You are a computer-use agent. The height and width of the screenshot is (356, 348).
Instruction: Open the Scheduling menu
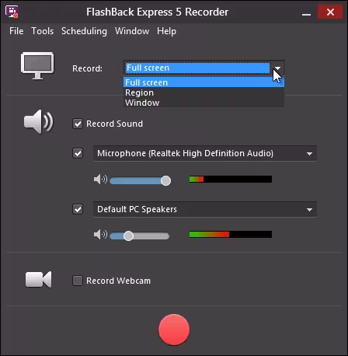(x=84, y=31)
